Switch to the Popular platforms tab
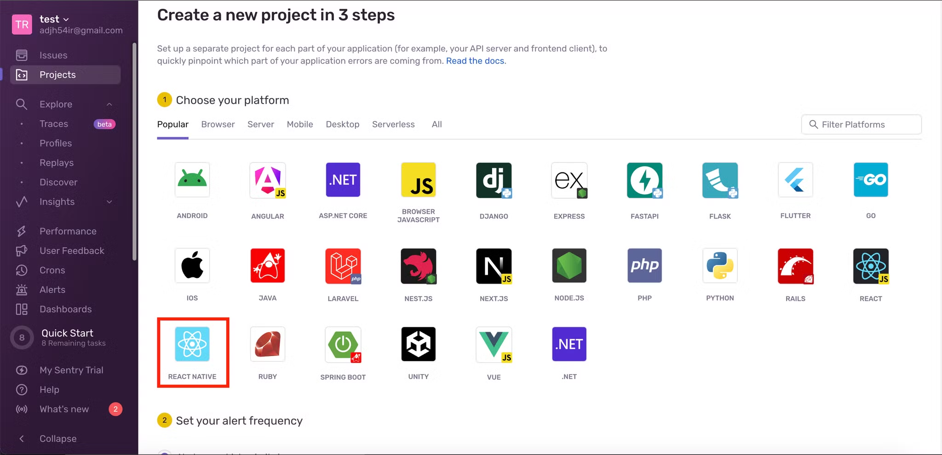Image resolution: width=942 pixels, height=455 pixels. [173, 124]
